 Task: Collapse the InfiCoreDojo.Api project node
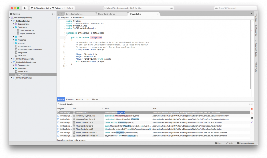click(11, 21)
